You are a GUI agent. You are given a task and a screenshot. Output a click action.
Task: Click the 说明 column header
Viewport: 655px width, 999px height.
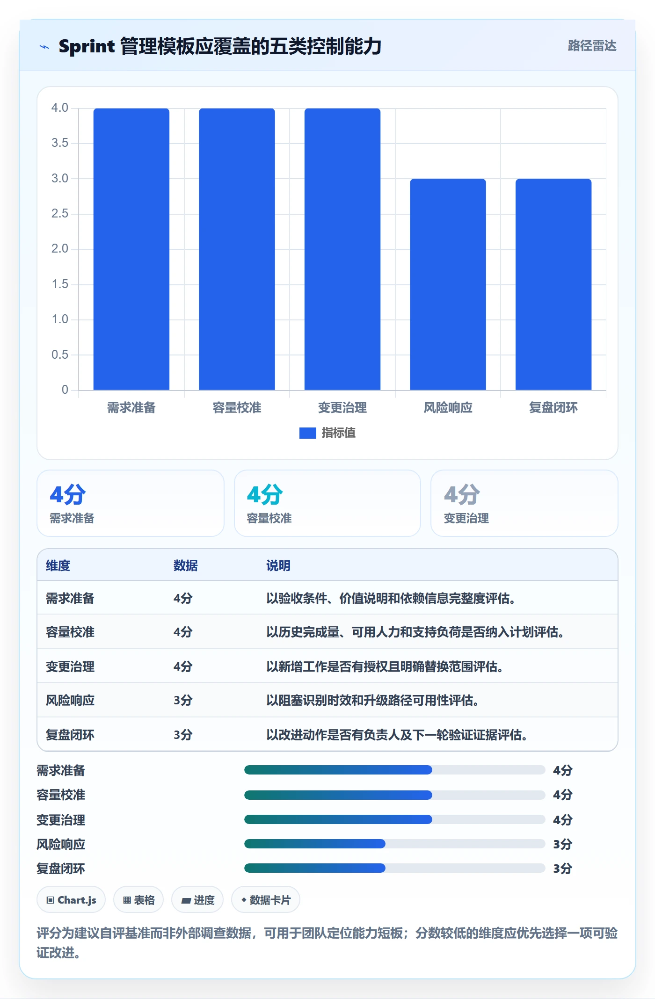click(x=278, y=566)
